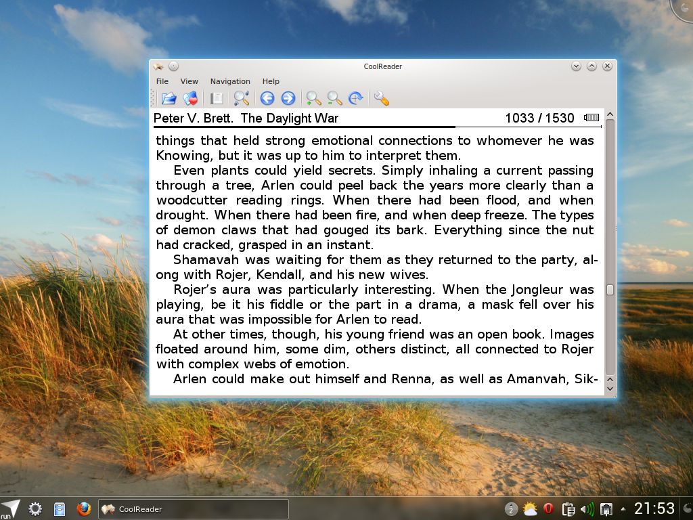
Task: Rotate the page view icon
Action: click(356, 98)
